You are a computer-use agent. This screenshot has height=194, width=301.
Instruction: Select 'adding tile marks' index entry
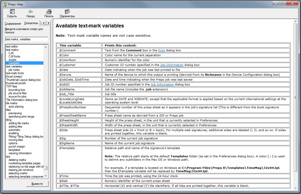click(x=19, y=123)
